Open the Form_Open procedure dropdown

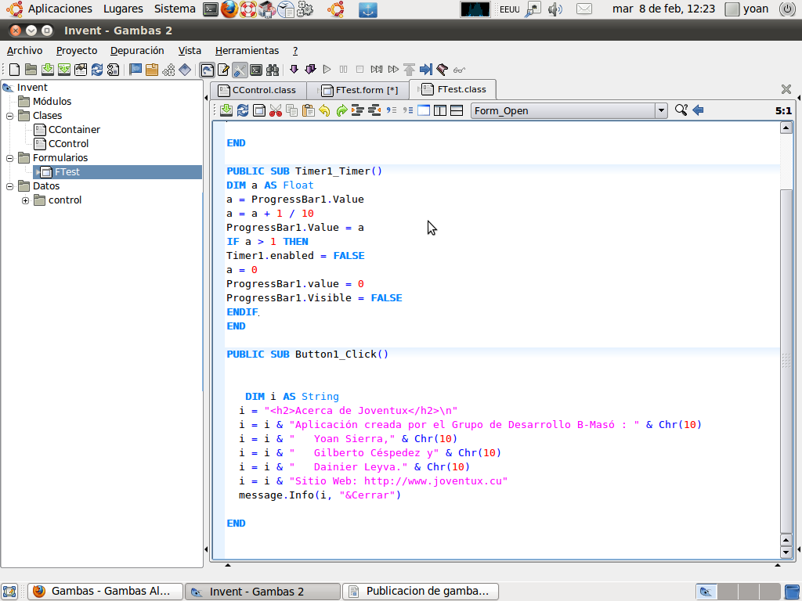(x=661, y=110)
